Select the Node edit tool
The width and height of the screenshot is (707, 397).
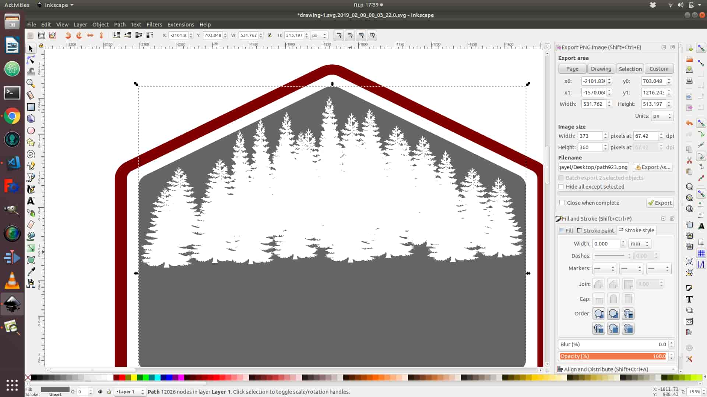point(31,60)
